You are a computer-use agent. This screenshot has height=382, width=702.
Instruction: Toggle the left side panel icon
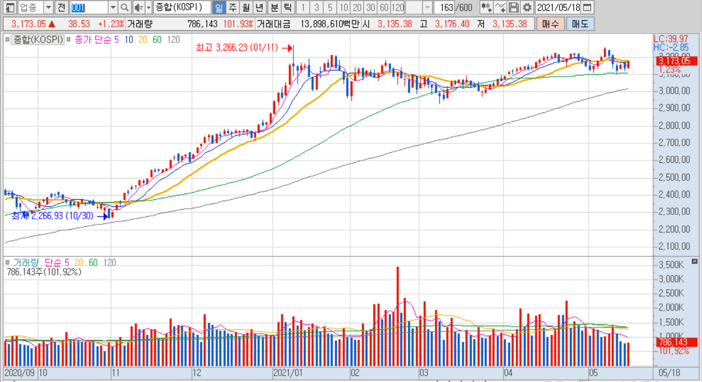click(x=10, y=7)
